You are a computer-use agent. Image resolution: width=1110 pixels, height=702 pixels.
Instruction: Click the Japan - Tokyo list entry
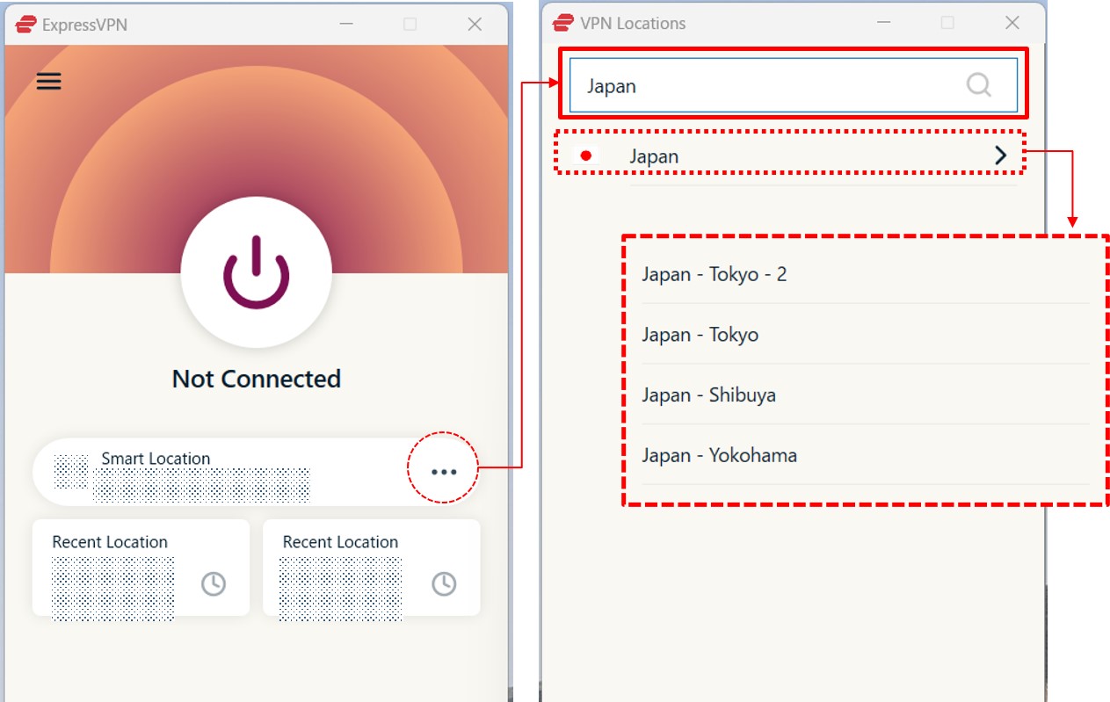[x=700, y=335]
